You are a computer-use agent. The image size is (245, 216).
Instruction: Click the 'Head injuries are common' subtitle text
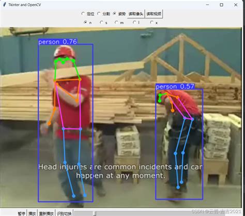(x=87, y=167)
